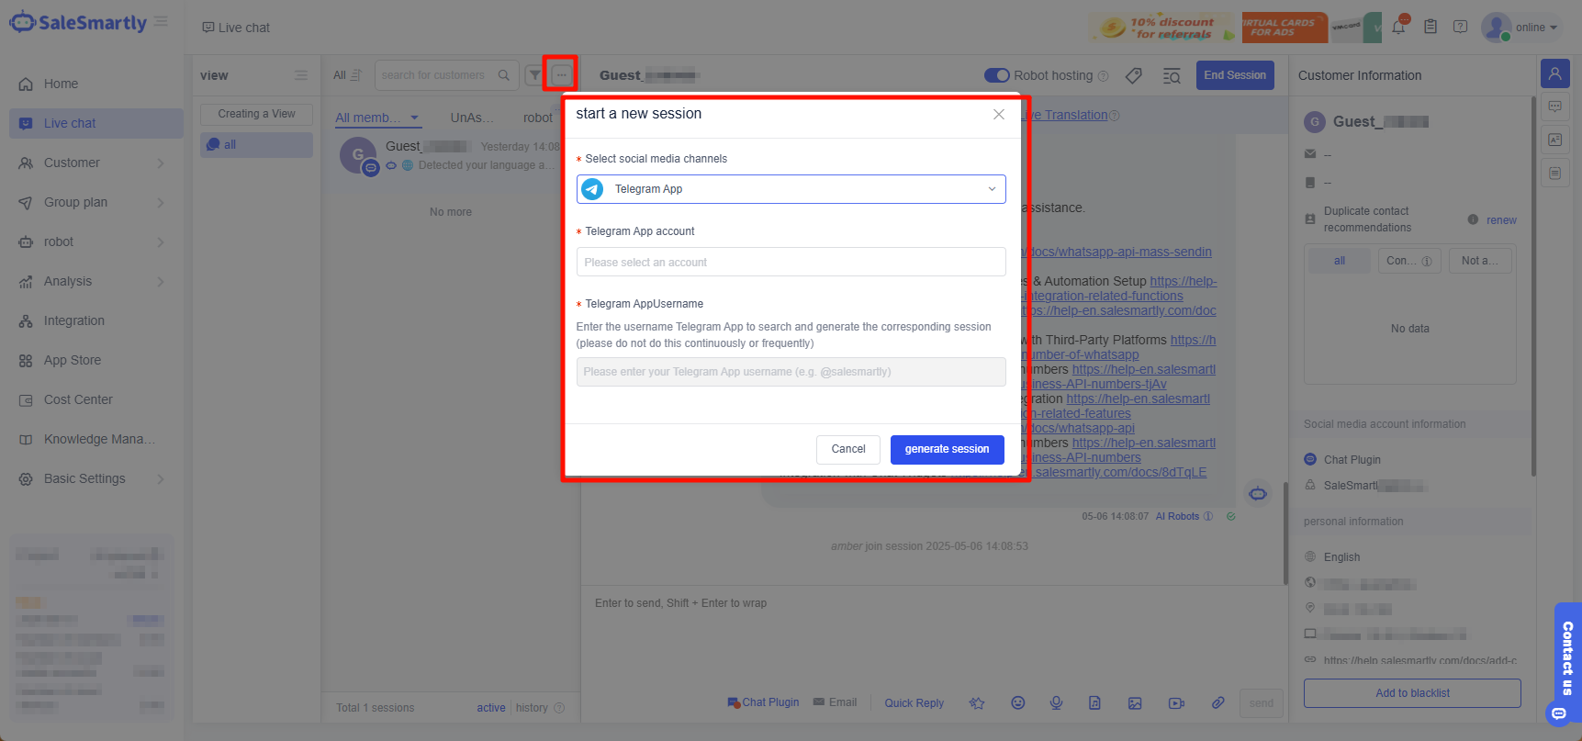
Task: Click the star favorites icon in toolbar
Action: pyautogui.click(x=977, y=702)
